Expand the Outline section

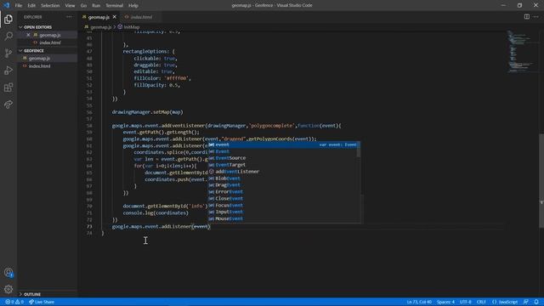click(x=32, y=294)
